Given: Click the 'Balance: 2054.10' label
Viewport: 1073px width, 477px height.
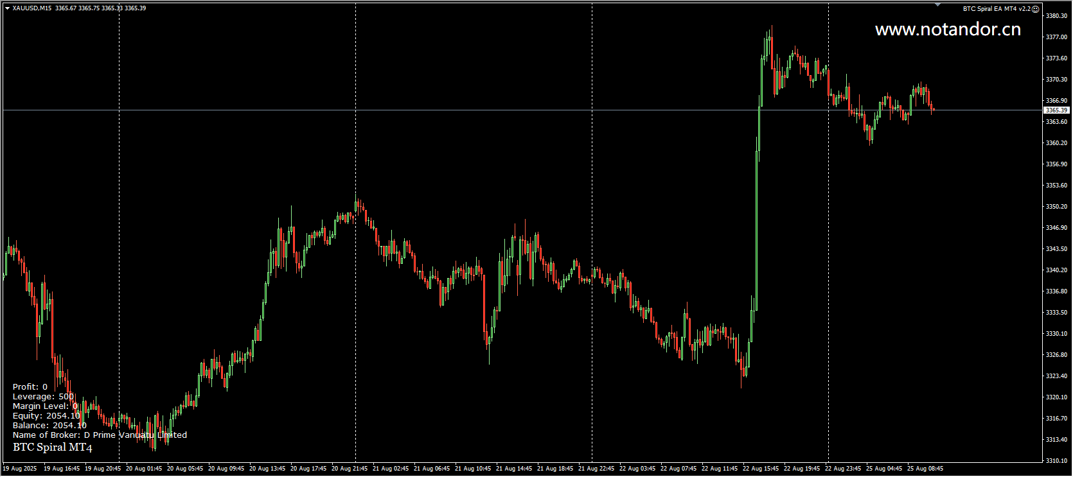Looking at the screenshot, I should [49, 426].
